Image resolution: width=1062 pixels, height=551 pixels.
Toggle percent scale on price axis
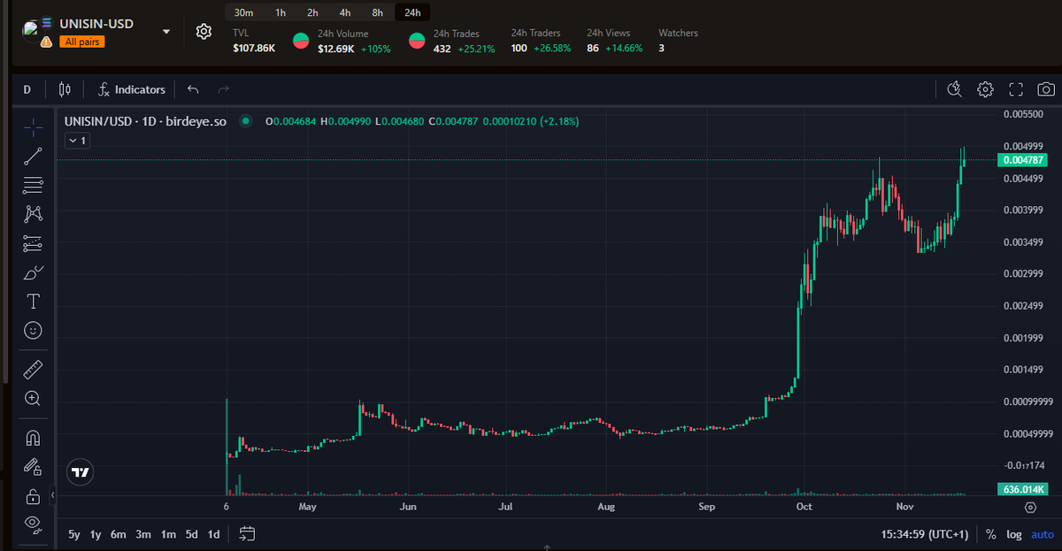(991, 534)
